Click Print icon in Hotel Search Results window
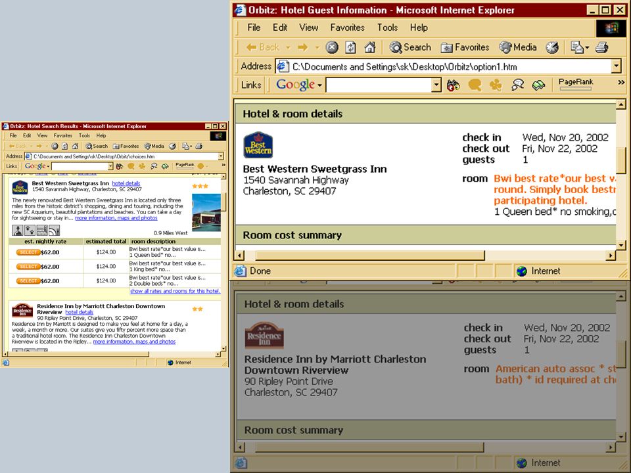 tap(199, 146)
